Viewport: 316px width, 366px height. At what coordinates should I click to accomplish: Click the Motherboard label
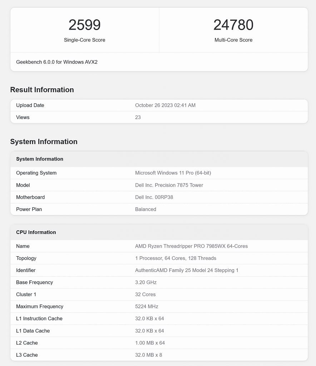(30, 197)
